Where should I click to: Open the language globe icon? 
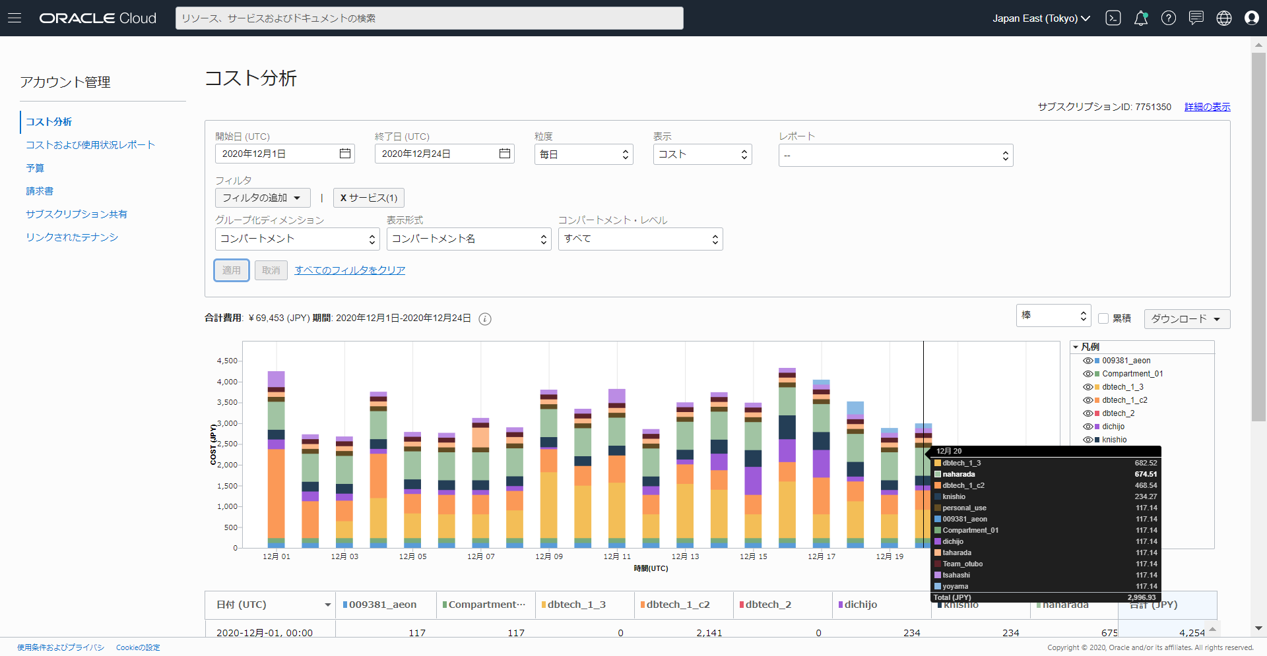[1224, 18]
